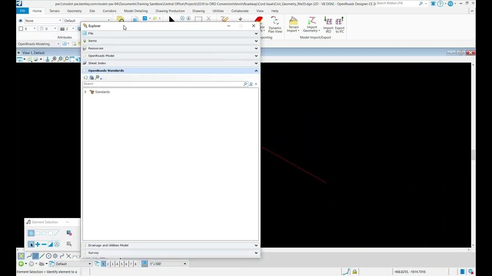The width and height of the screenshot is (492, 276).
Task: Switch to the Model Detailing tab
Action: coord(136,11)
